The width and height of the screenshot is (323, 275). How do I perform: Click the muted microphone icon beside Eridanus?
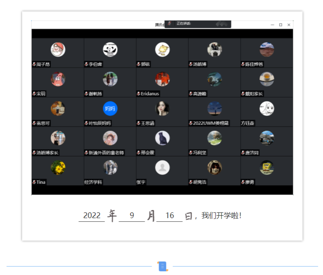coord(139,94)
